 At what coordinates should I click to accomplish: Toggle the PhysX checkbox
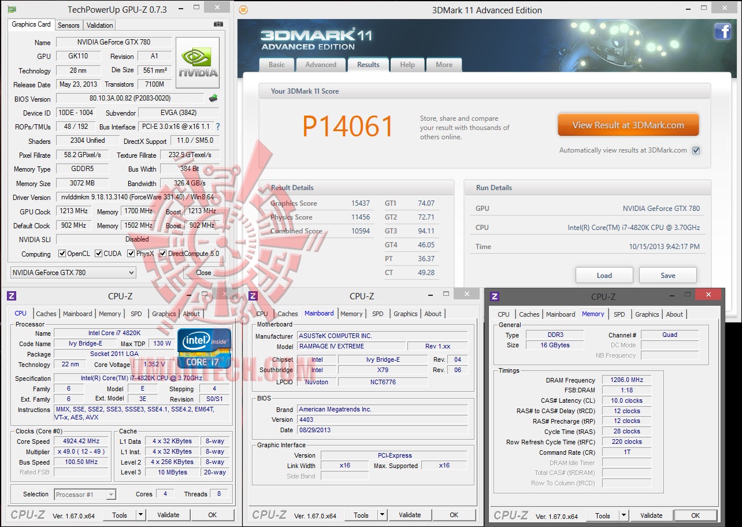131,254
